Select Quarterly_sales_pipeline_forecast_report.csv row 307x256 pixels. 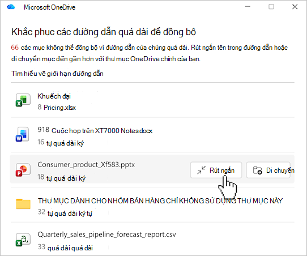click(152, 239)
